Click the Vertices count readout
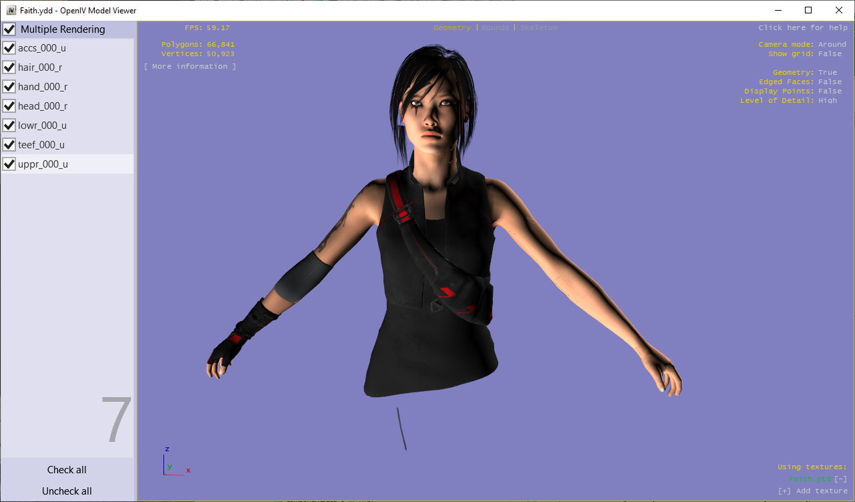 pyautogui.click(x=198, y=53)
